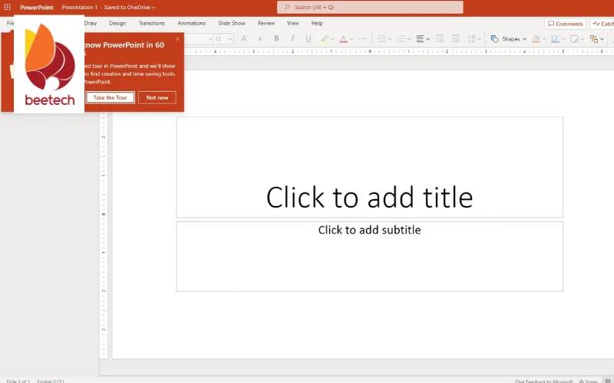Click the shape outline icon

pyautogui.click(x=555, y=39)
